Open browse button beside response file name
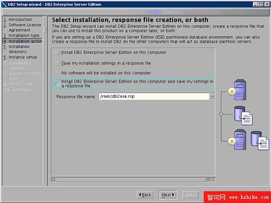This screenshot has width=271, height=203. 212,97
